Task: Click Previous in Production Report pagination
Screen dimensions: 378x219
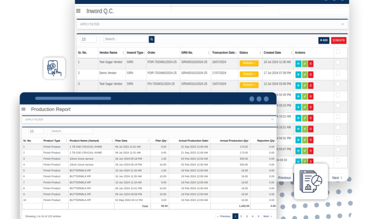Action: click(x=224, y=216)
